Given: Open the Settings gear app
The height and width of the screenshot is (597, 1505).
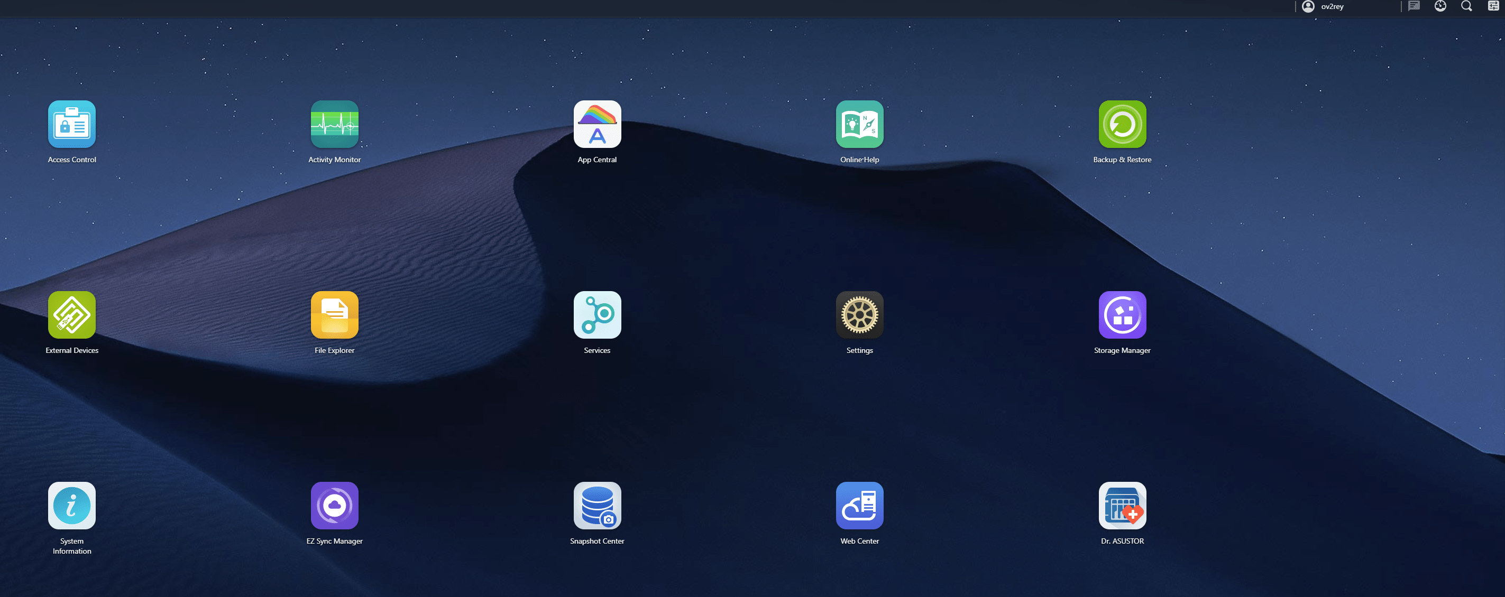Looking at the screenshot, I should pyautogui.click(x=859, y=315).
